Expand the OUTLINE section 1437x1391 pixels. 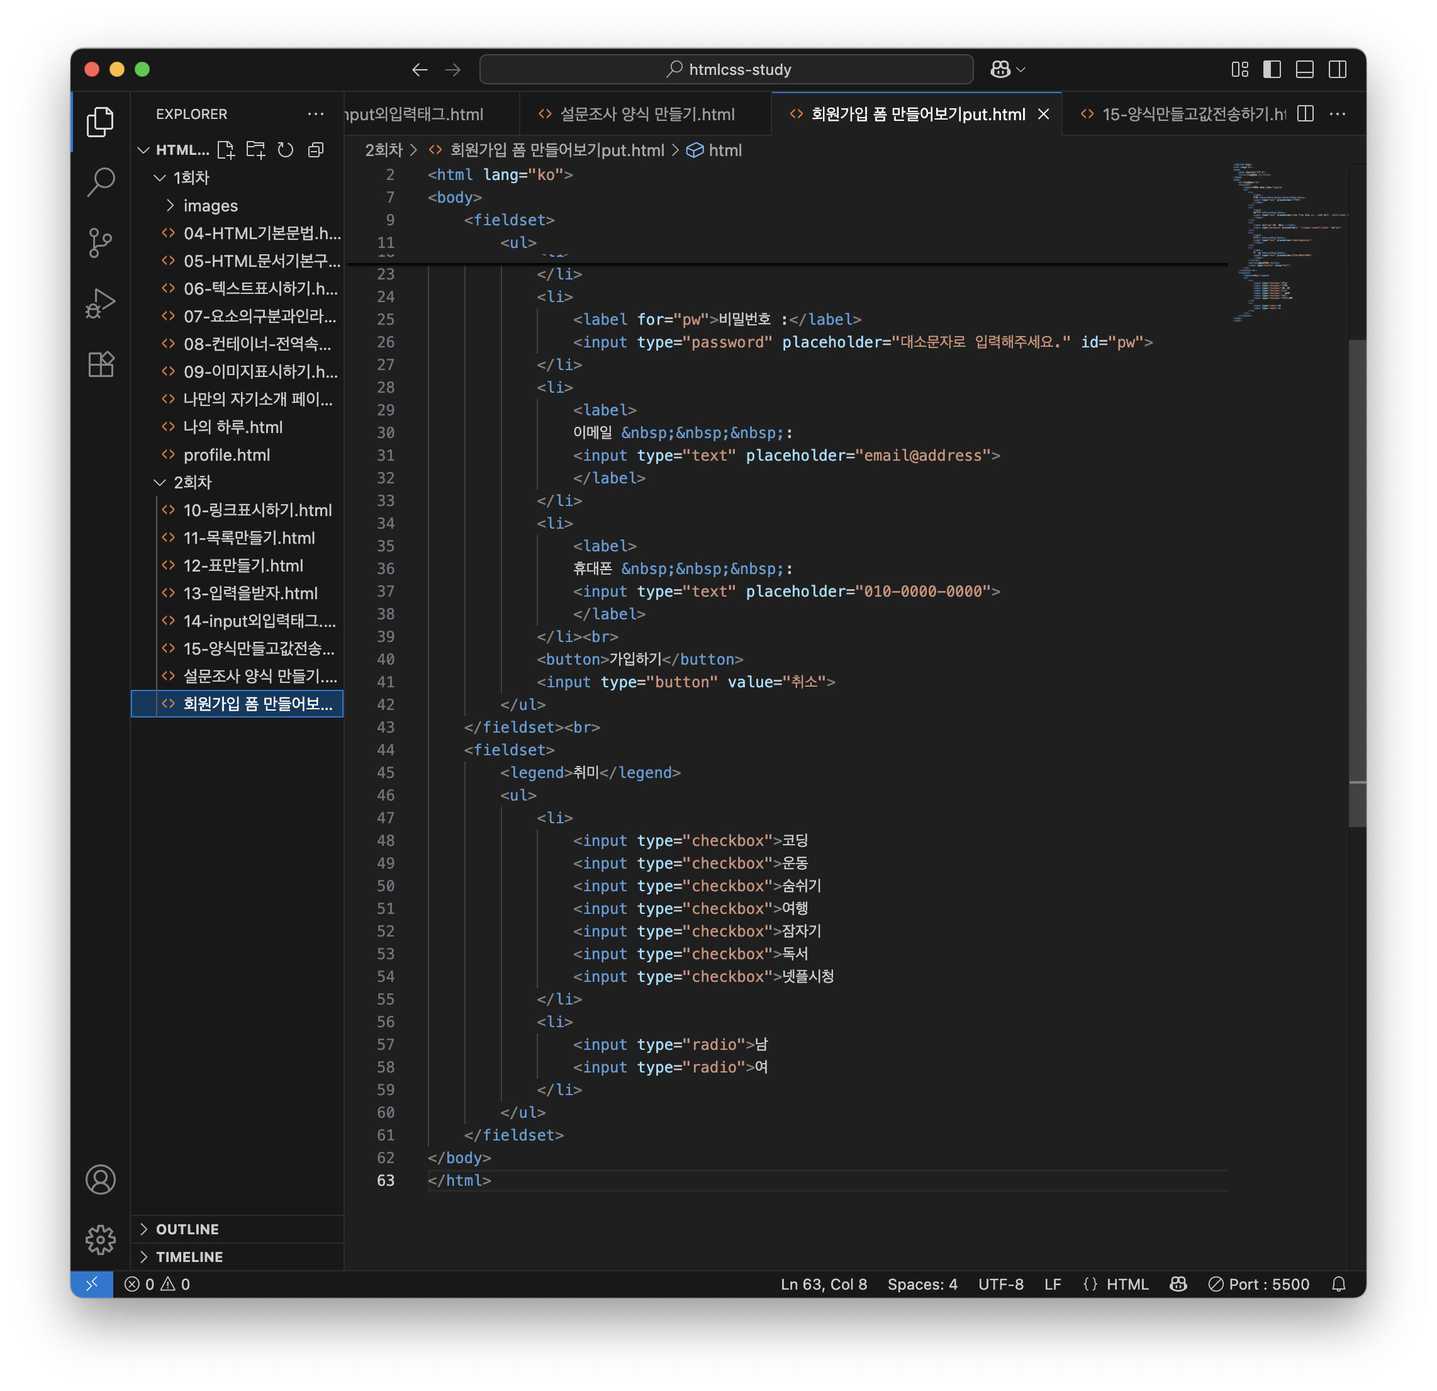(x=187, y=1229)
